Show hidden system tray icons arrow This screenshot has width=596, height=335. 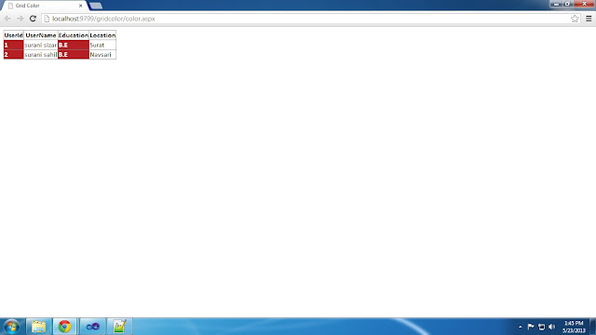coord(520,327)
